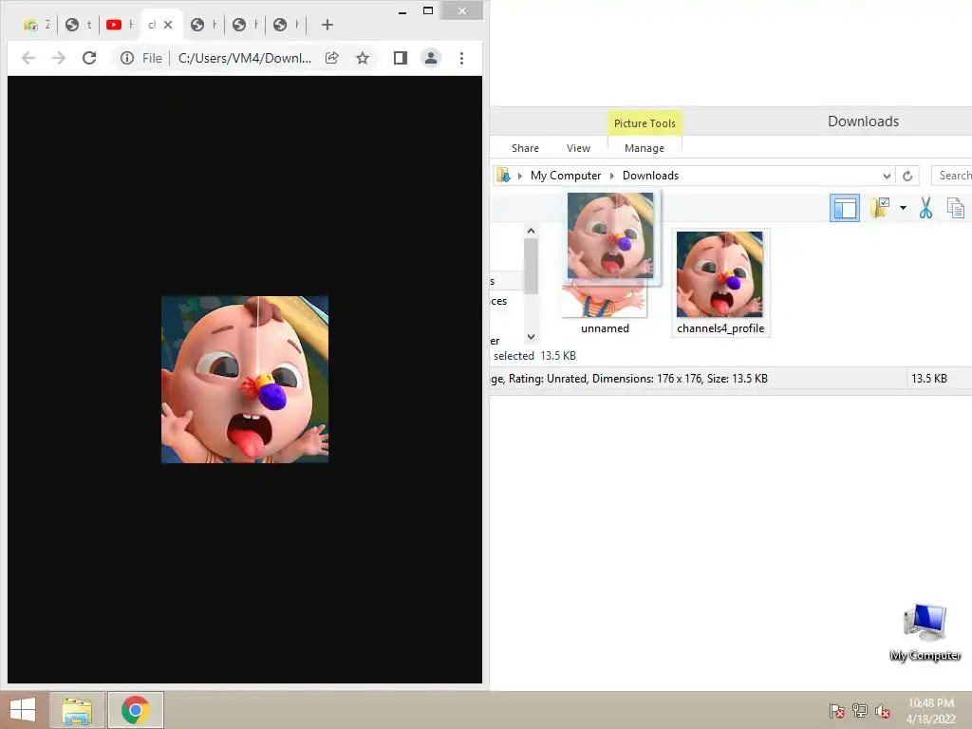Open the address bar history dropdown
The image size is (972, 729).
887,176
